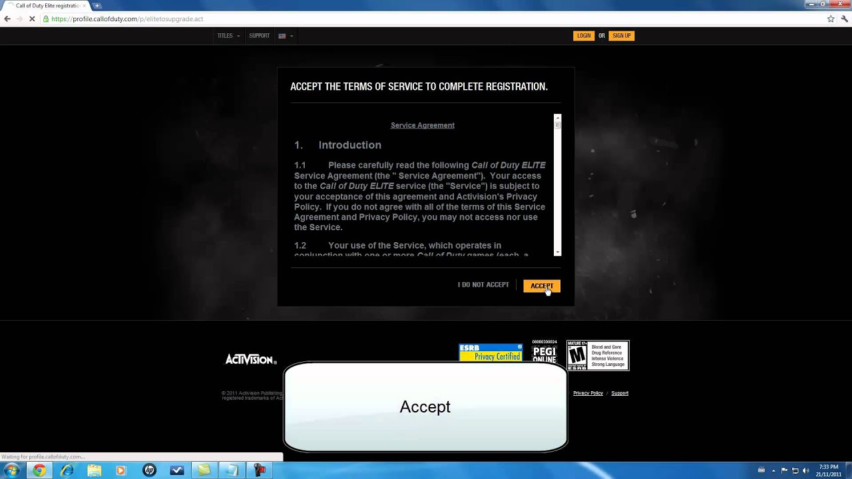The height and width of the screenshot is (479, 852).
Task: Click '1. Introduction' heading text
Action: [x=338, y=145]
